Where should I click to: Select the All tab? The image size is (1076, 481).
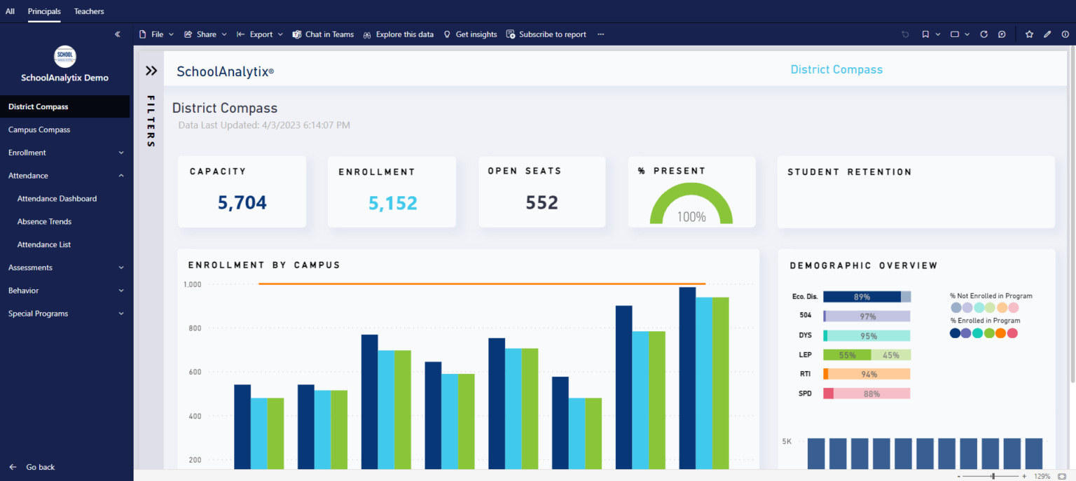tap(10, 11)
